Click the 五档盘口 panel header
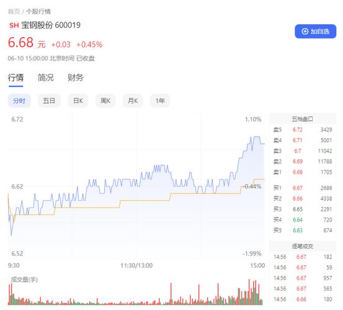The image size is (343, 310). (302, 119)
